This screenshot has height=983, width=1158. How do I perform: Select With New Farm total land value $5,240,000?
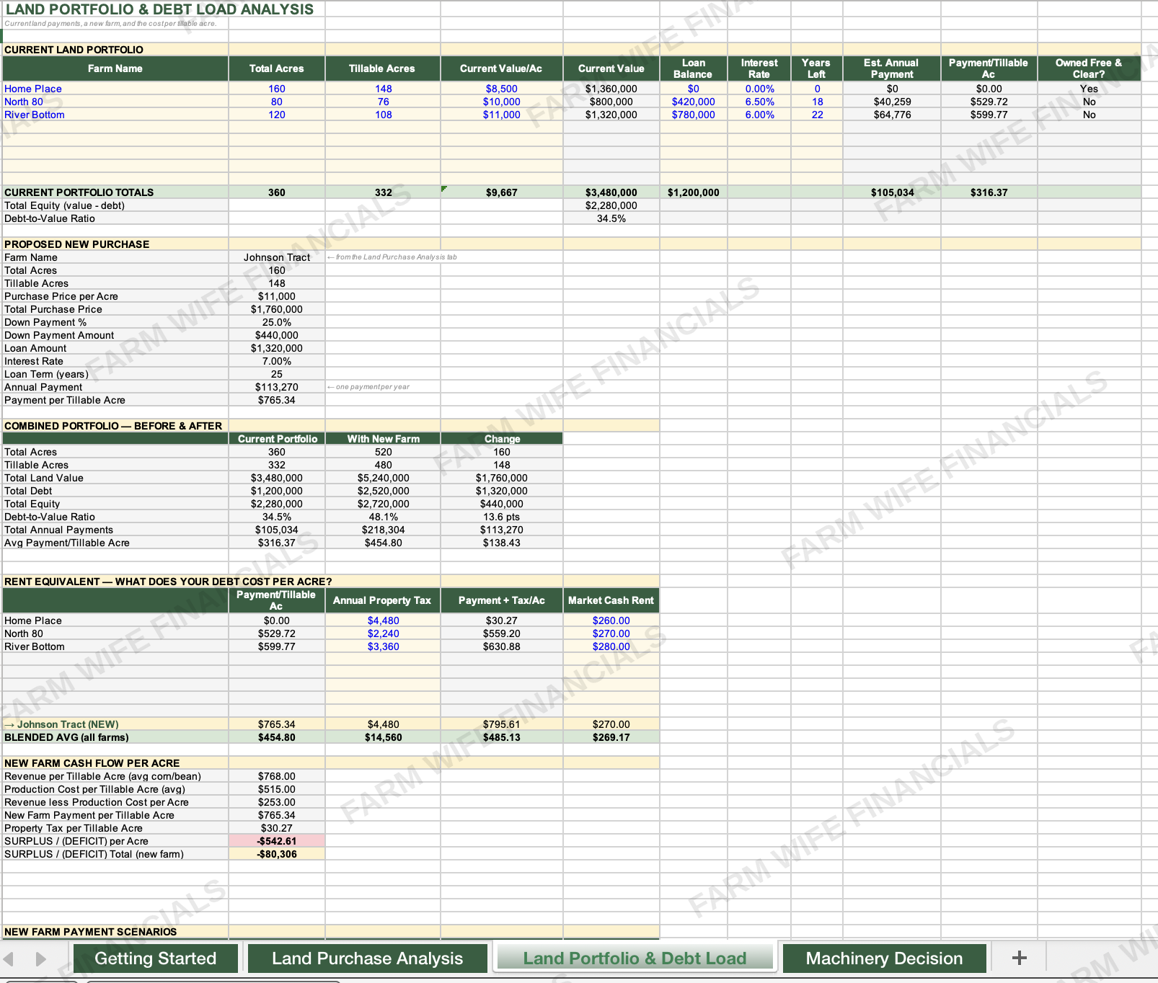pyautogui.click(x=383, y=478)
